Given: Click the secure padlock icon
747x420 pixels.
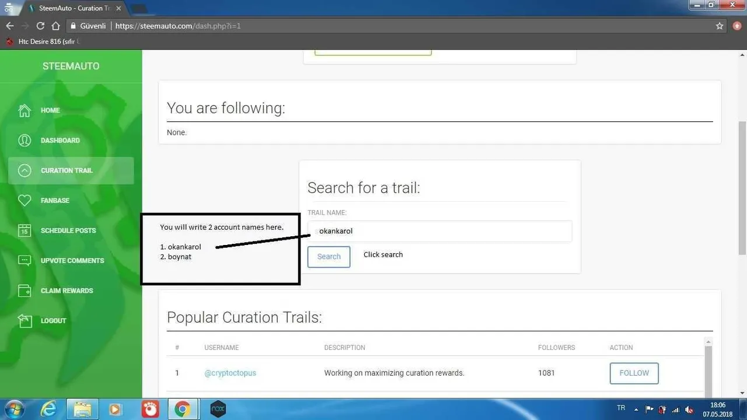Looking at the screenshot, I should pyautogui.click(x=73, y=26).
